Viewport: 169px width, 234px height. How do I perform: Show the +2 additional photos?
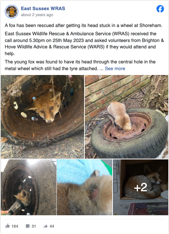click(x=141, y=187)
